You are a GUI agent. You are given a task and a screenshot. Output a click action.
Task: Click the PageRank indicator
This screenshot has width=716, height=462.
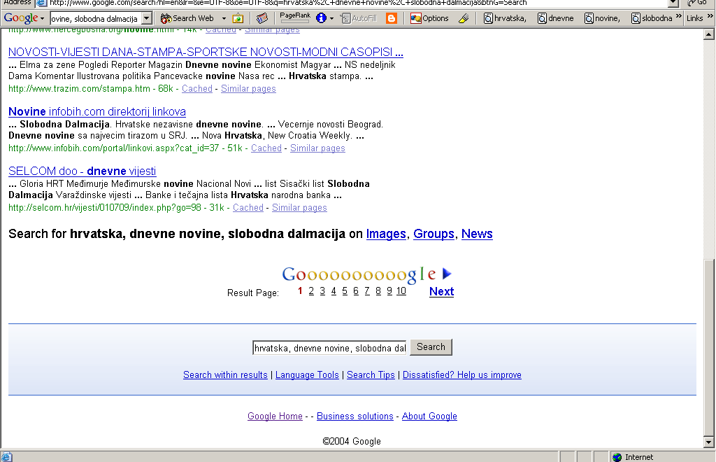[295, 17]
